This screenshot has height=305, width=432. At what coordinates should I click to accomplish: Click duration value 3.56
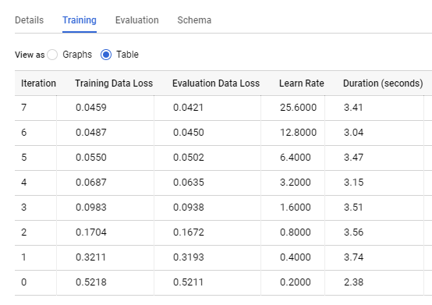[354, 232]
